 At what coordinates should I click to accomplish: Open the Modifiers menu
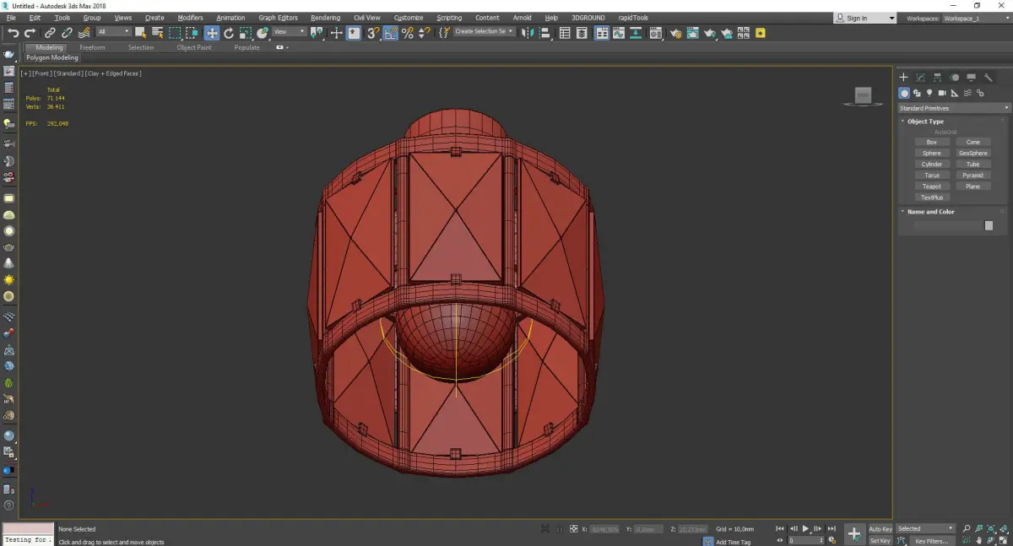click(190, 18)
